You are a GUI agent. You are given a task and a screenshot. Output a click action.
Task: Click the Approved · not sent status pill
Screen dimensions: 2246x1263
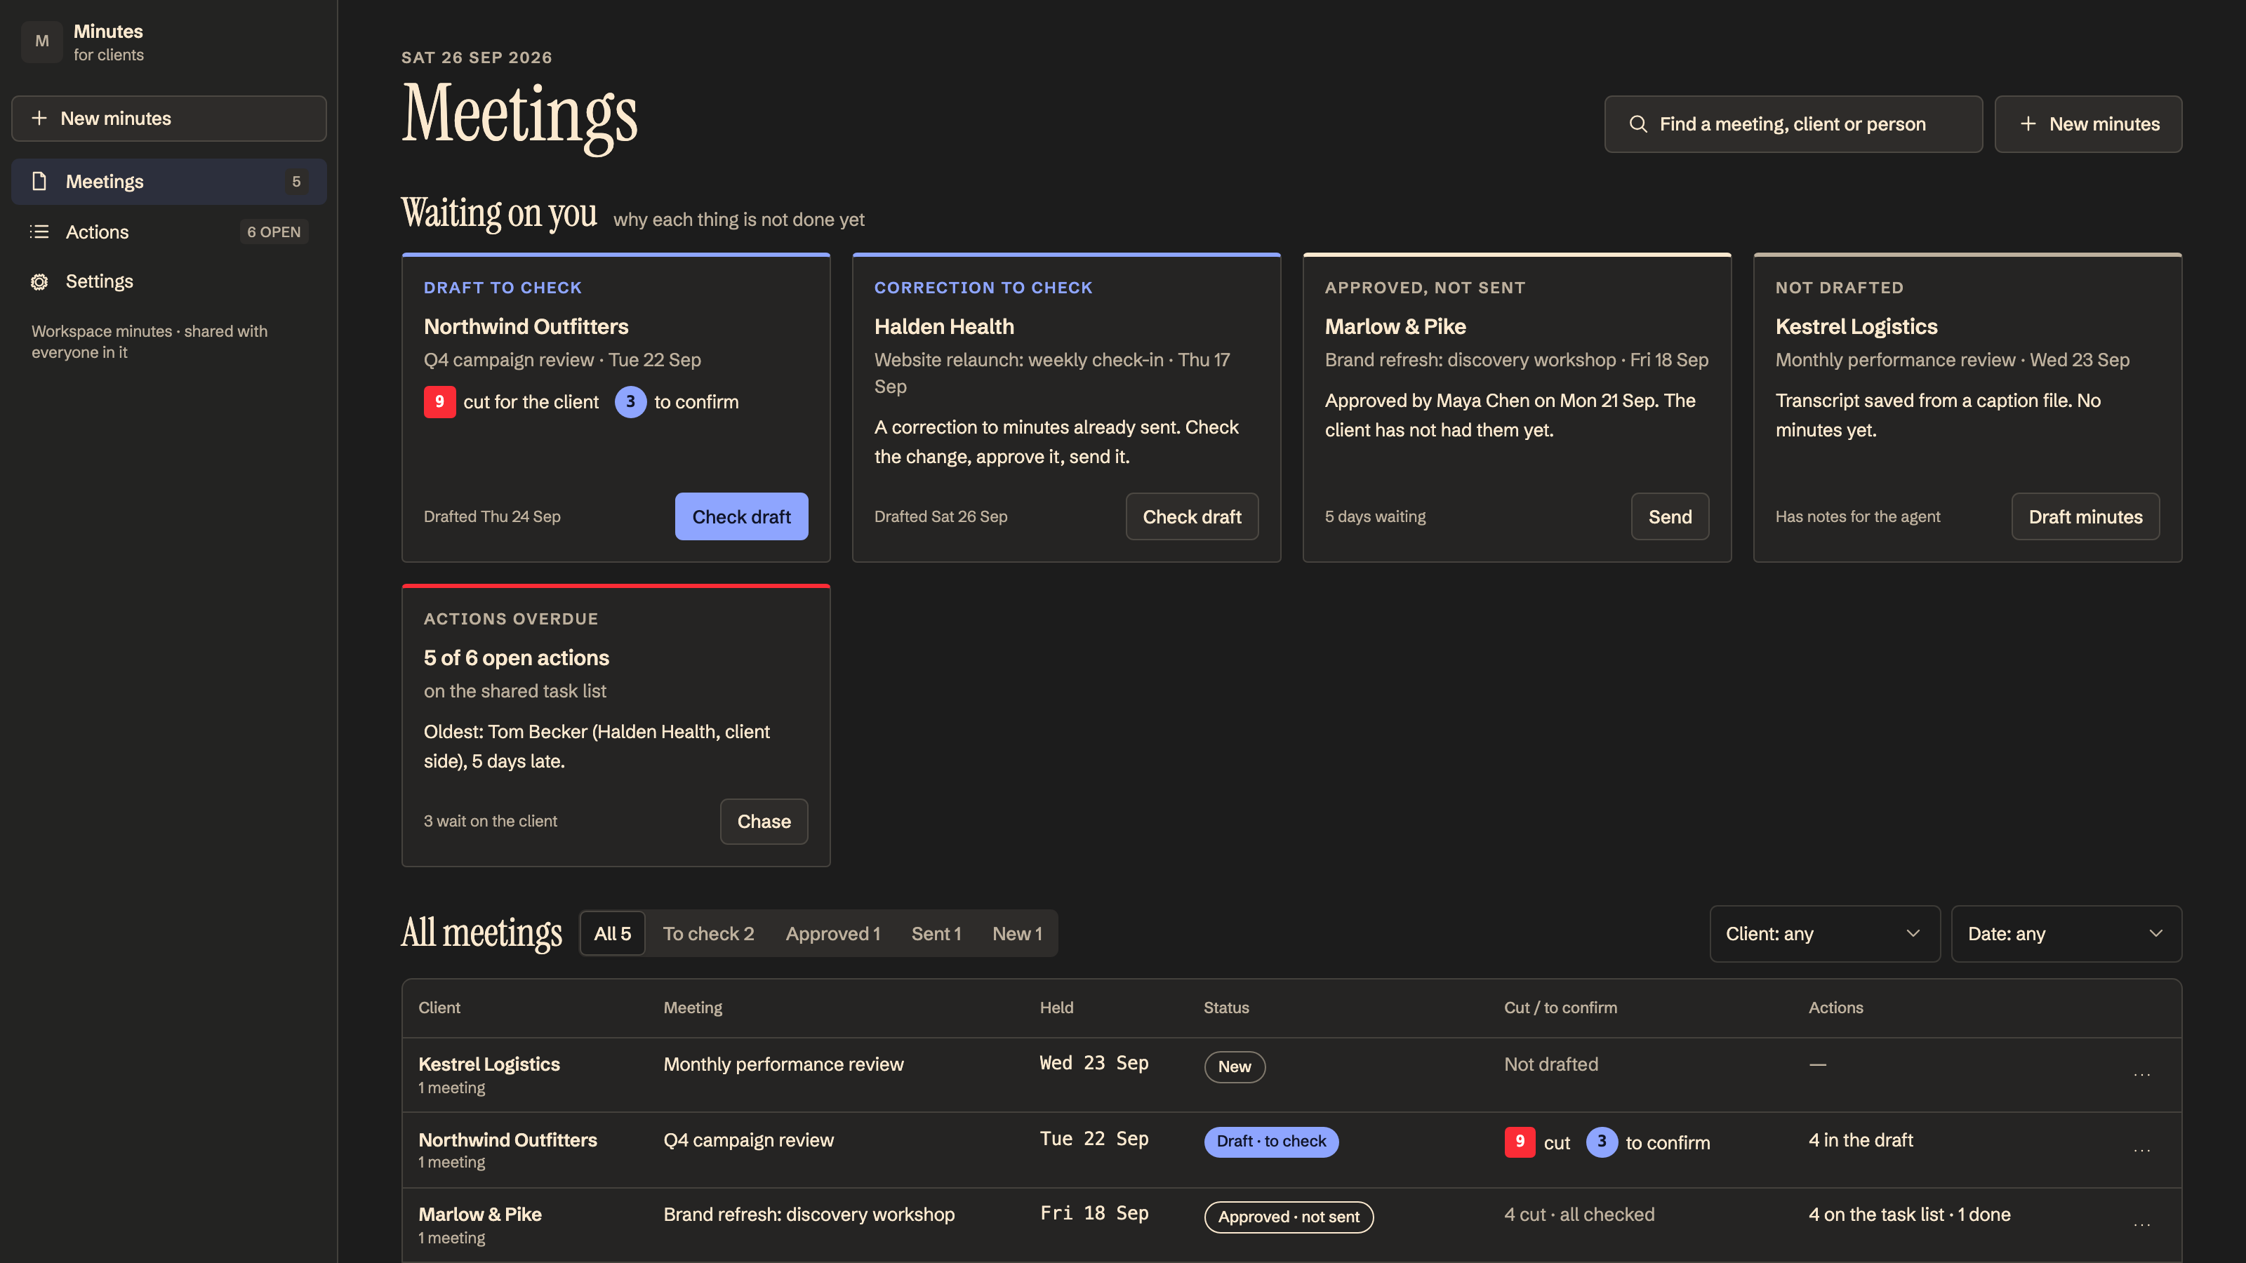click(1289, 1217)
